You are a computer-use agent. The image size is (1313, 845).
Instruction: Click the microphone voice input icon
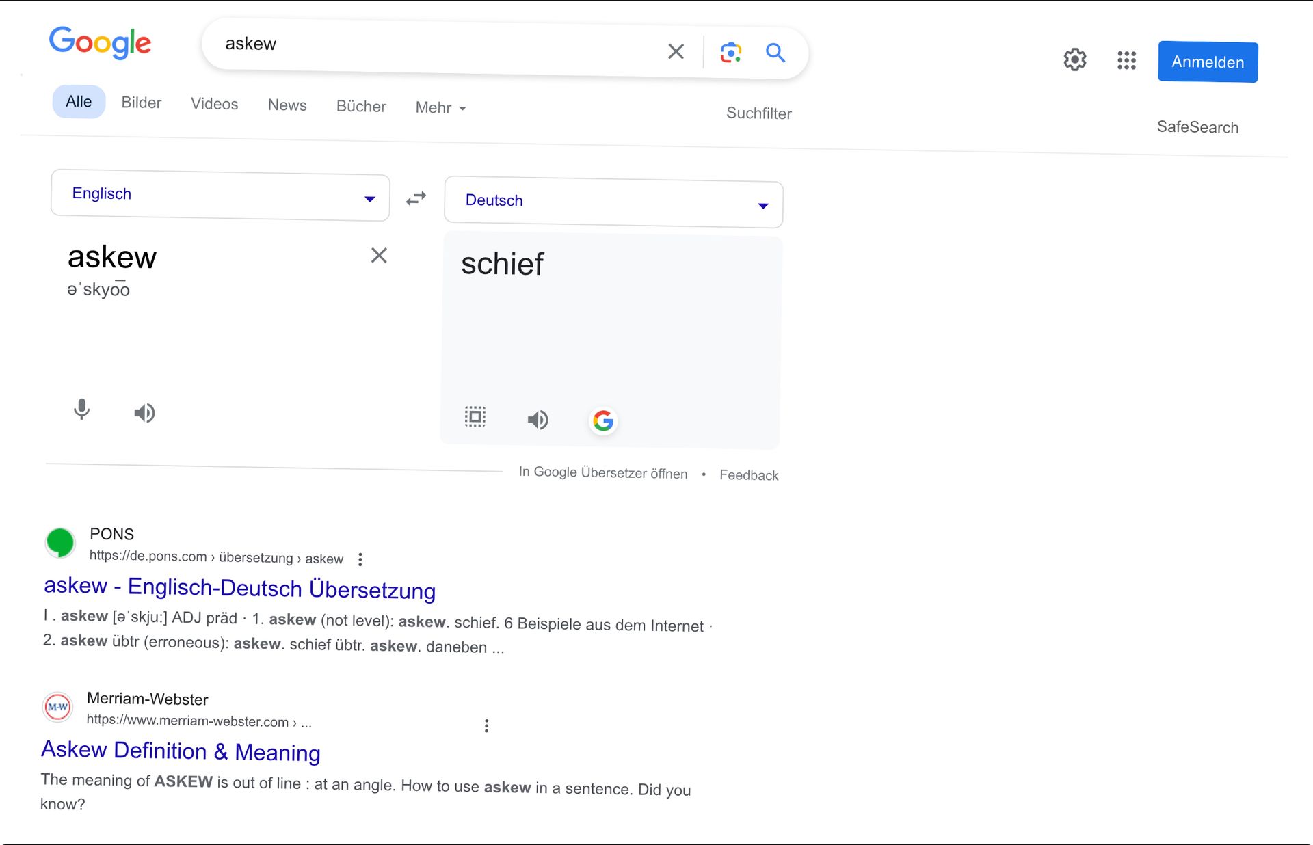[81, 410]
